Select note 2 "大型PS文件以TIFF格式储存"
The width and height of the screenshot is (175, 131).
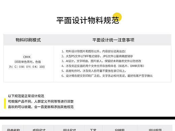coord(97,56)
